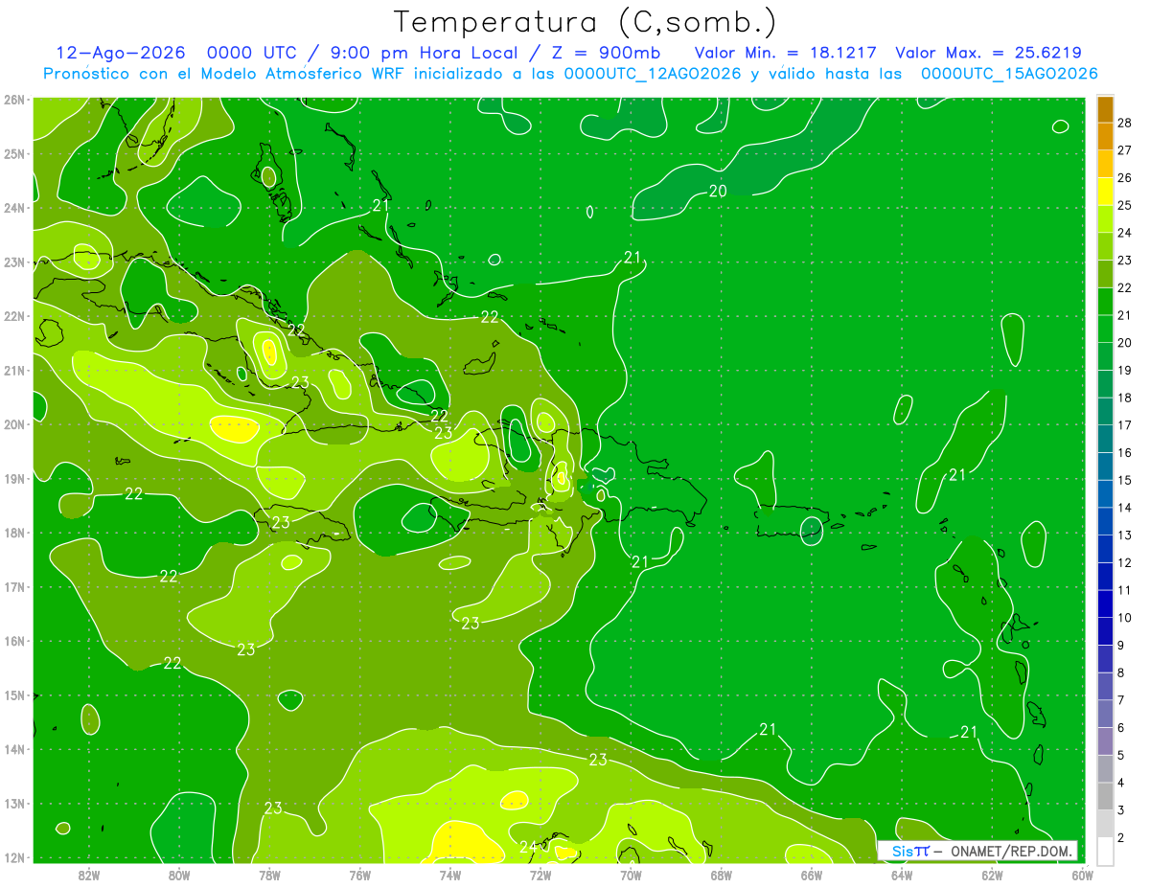Click the "25N" latitude axis label
This screenshot has height=888, width=1150.
pos(13,153)
